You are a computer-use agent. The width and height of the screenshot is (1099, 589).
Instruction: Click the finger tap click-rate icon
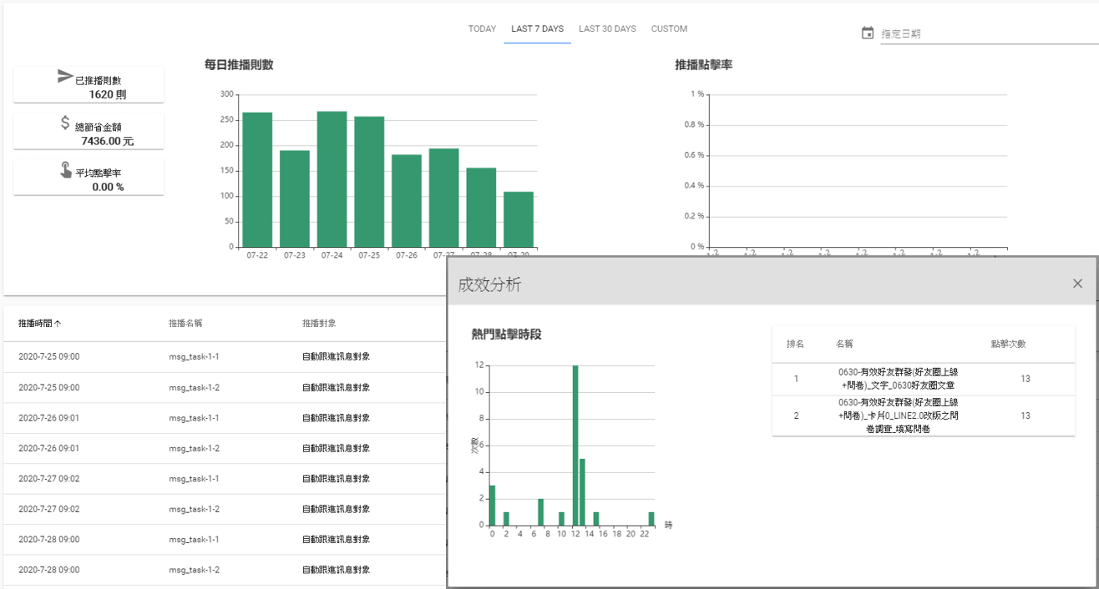click(65, 170)
